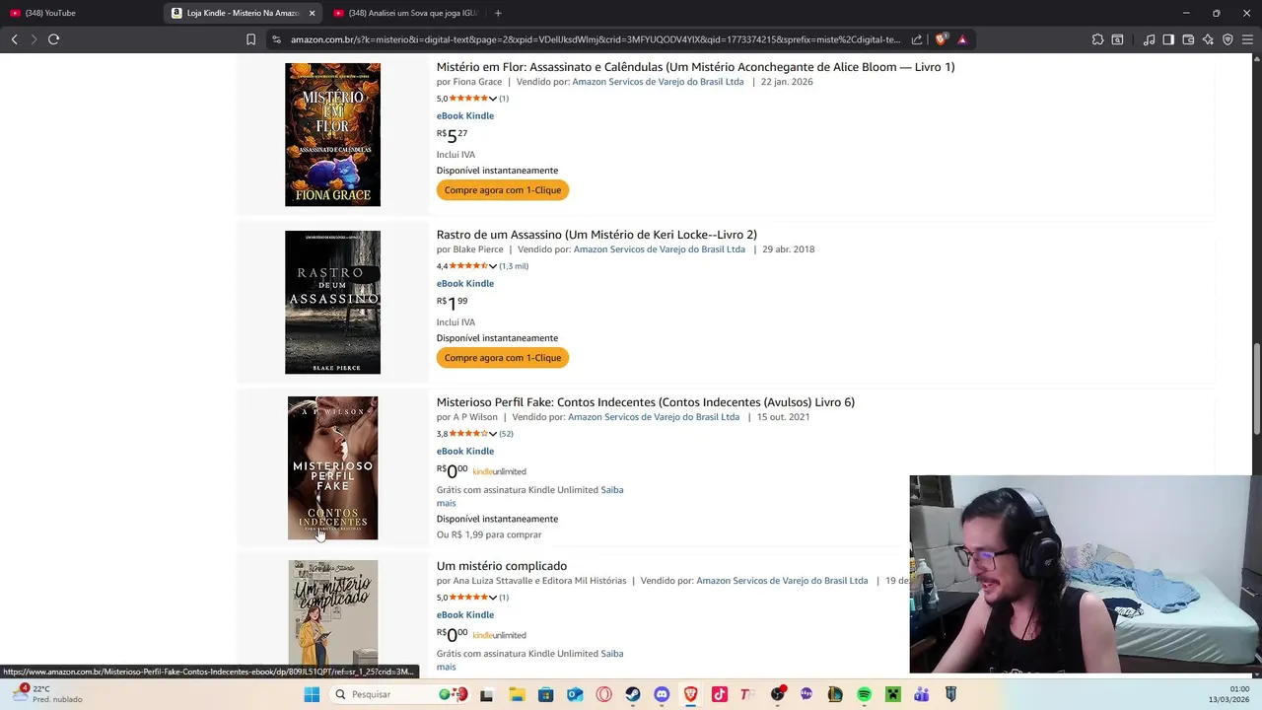Open League of Legends from taskbar
The height and width of the screenshot is (710, 1262).
(835, 694)
